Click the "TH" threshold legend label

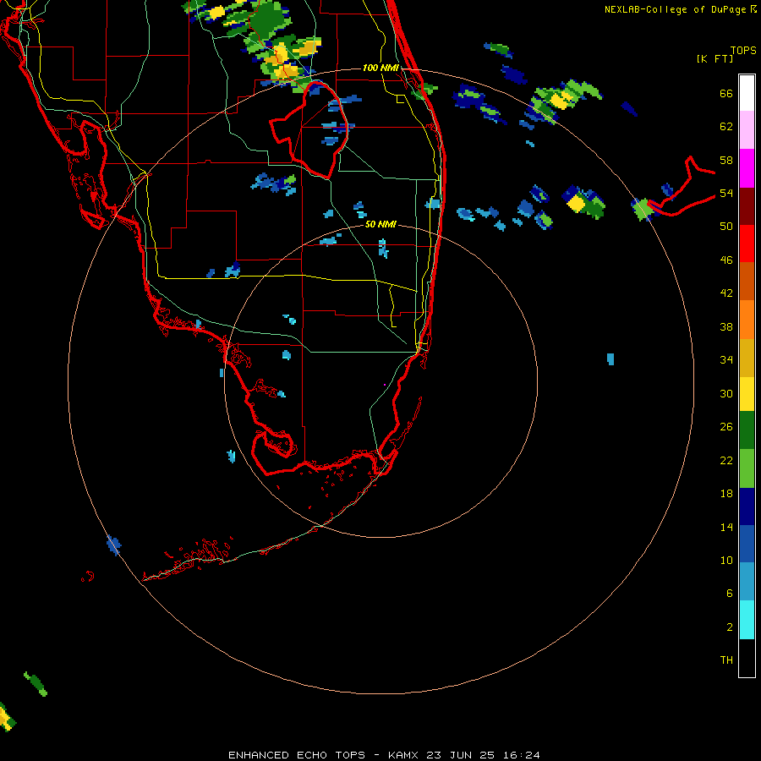(x=726, y=660)
